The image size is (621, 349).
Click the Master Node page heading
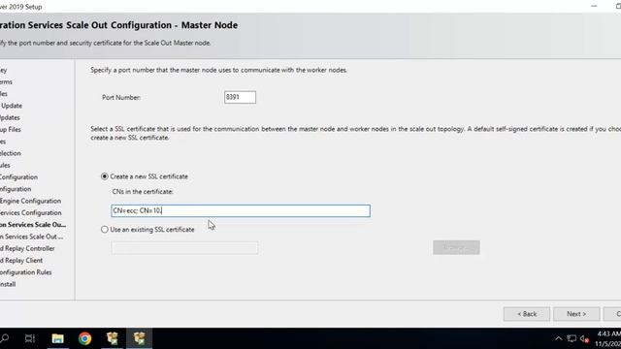pyautogui.click(x=118, y=25)
